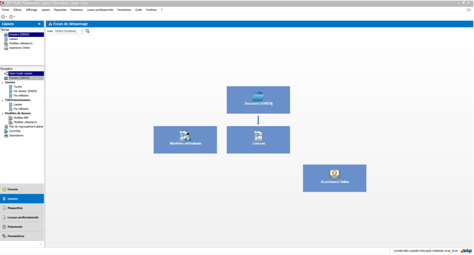Open the Fenêtres menu

(151, 10)
